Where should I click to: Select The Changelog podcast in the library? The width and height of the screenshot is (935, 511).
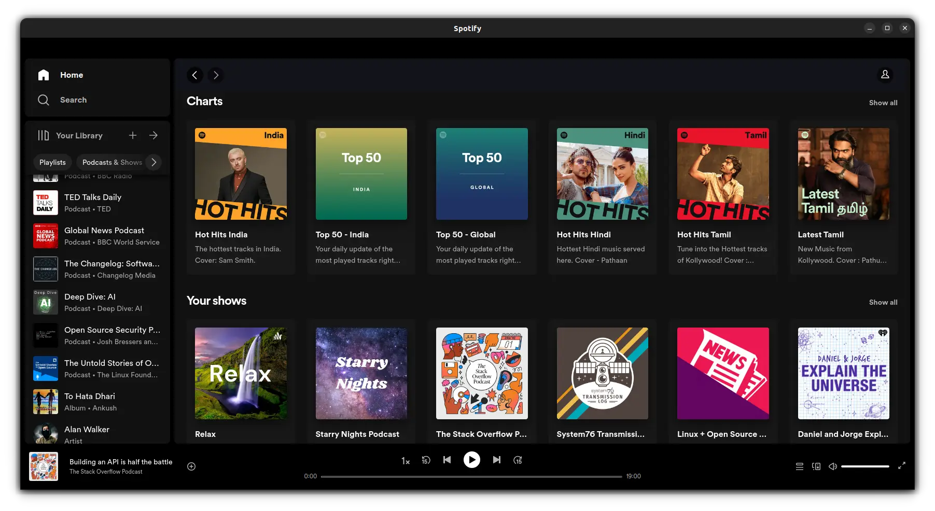[x=97, y=269]
